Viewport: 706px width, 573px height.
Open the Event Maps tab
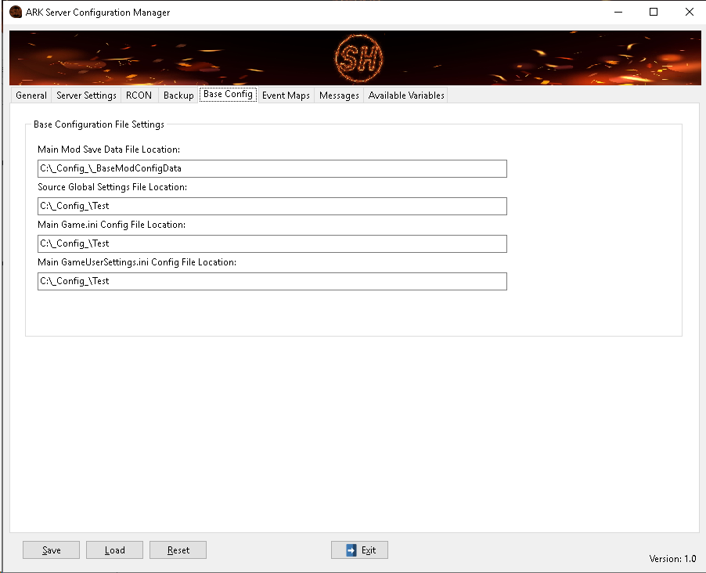[x=285, y=95]
